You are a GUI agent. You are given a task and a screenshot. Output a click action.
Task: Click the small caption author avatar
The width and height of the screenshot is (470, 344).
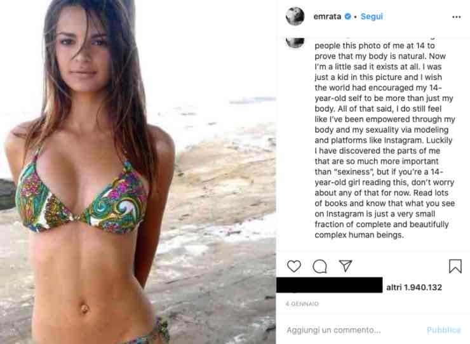click(x=295, y=43)
